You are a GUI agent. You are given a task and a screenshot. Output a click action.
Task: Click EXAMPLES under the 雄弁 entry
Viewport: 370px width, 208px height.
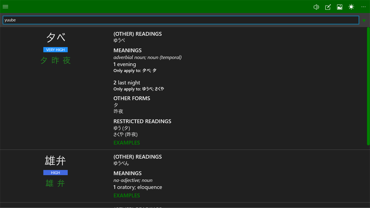(126, 195)
